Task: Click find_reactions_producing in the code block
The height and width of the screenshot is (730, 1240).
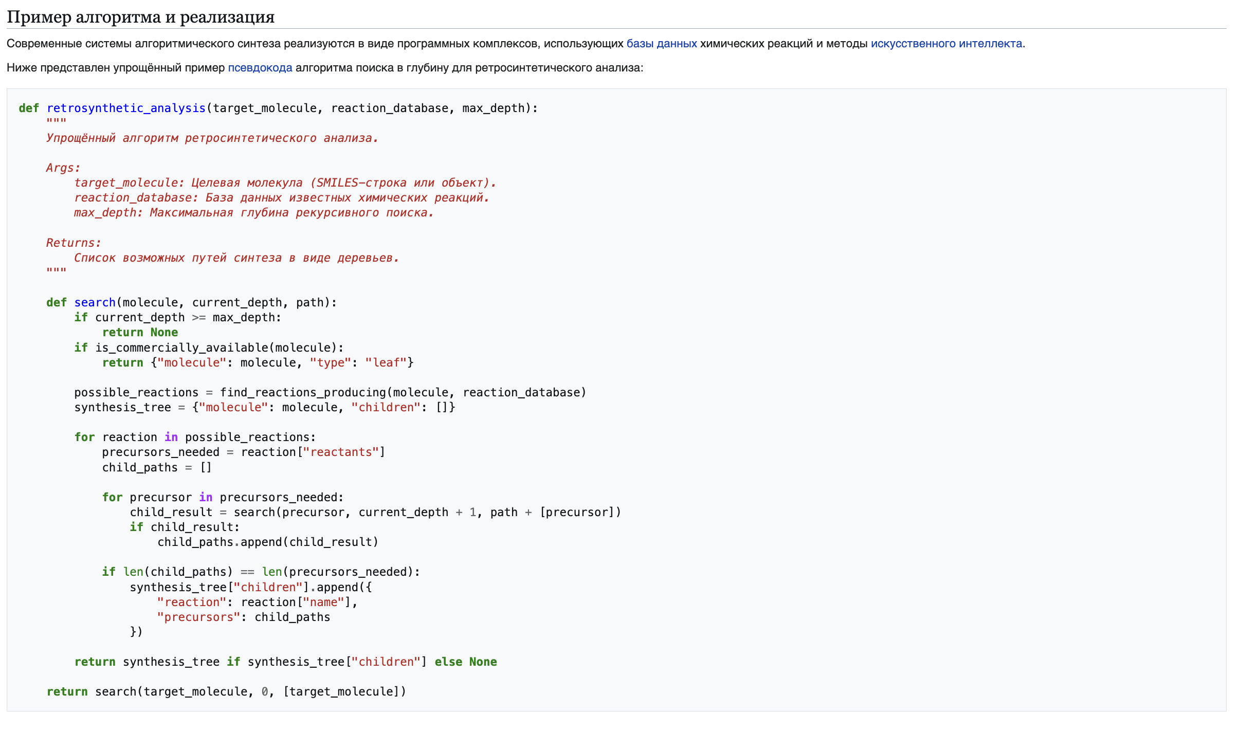Action: click(303, 392)
